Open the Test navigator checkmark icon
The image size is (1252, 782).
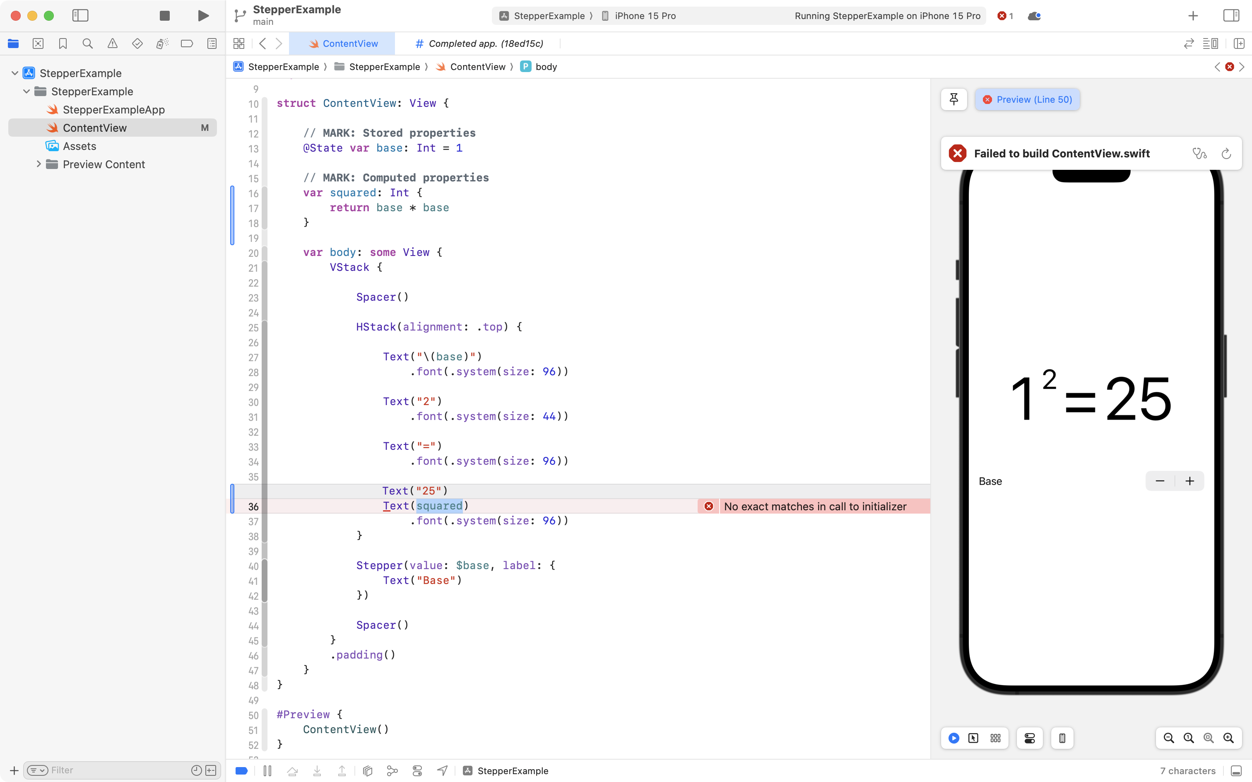tap(137, 43)
